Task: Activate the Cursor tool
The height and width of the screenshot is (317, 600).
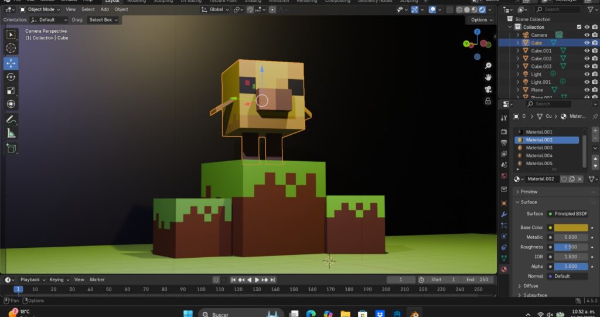Action: (x=11, y=48)
